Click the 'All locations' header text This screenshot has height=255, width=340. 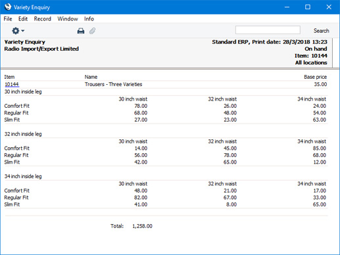coord(311,62)
